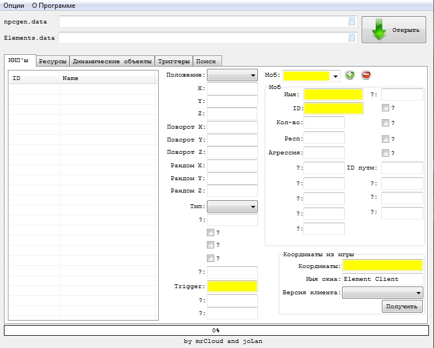Open the Опции menu
Screen dimensions: 434x348
tap(13, 6)
